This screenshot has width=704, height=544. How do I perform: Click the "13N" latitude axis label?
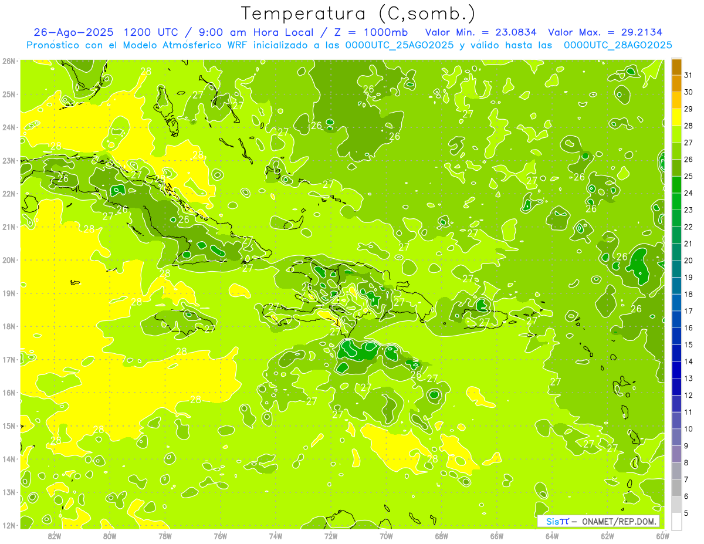[x=9, y=492]
